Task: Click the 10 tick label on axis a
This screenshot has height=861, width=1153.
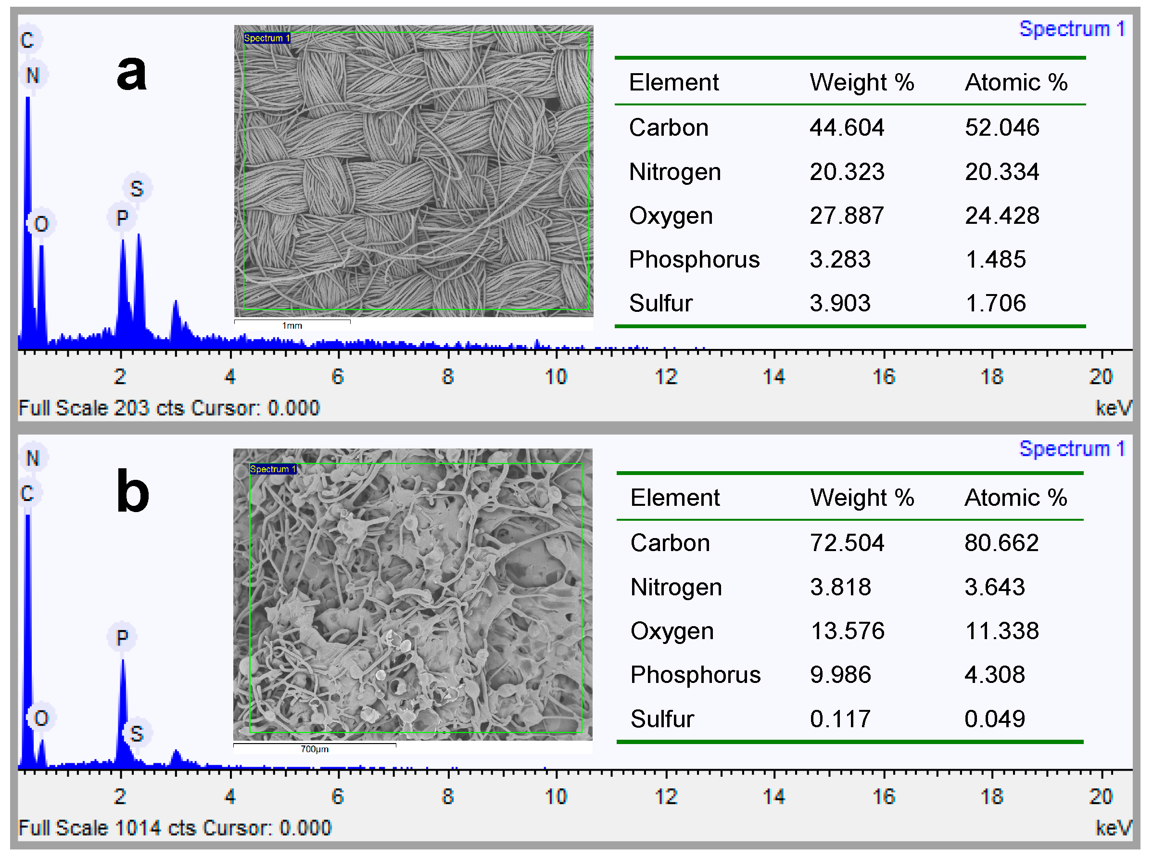Action: click(x=556, y=377)
